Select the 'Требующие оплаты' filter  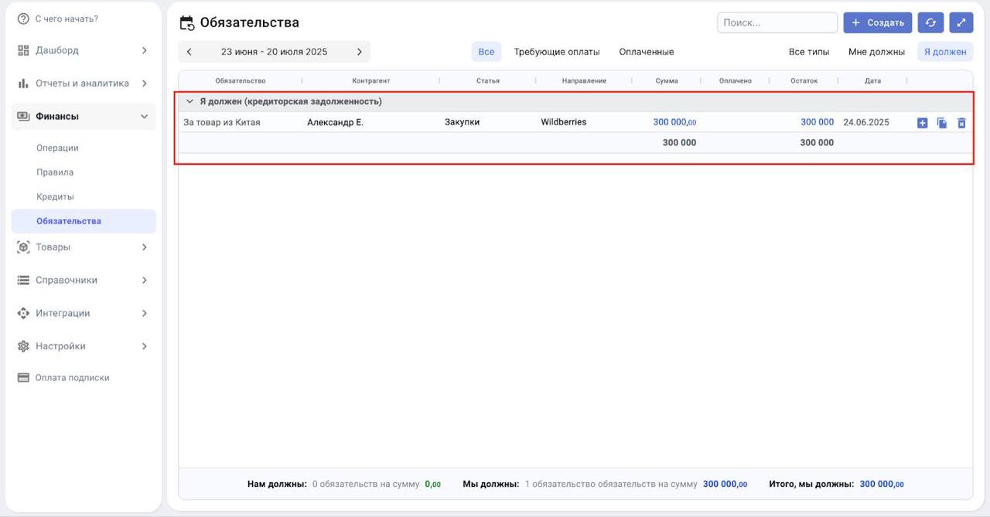(556, 52)
